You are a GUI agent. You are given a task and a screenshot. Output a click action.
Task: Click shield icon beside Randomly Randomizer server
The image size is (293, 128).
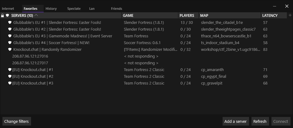tap(10, 49)
